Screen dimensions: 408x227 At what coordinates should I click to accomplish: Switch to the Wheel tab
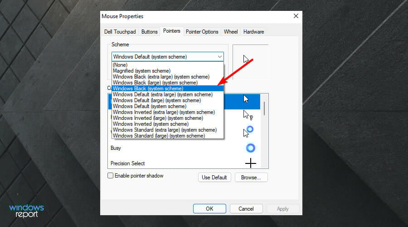(x=231, y=32)
